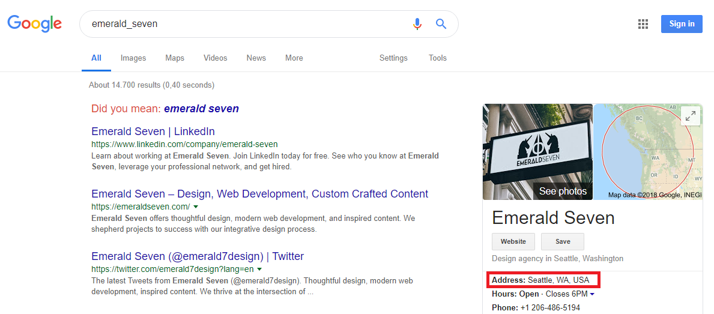Open search Tools
The width and height of the screenshot is (714, 314).
438,58
